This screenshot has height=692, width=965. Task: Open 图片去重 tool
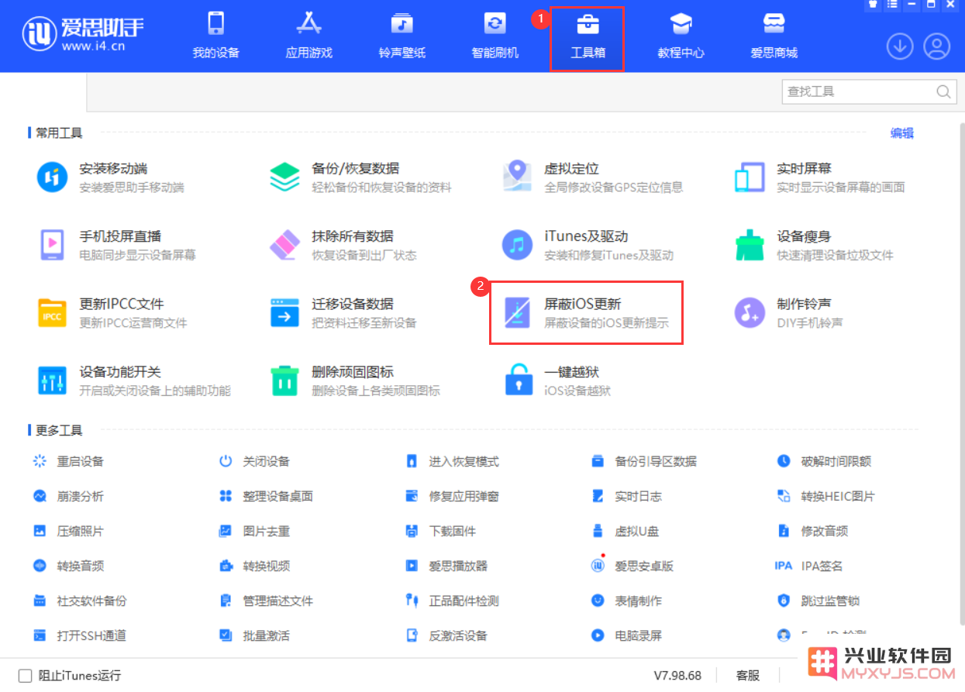(x=254, y=531)
